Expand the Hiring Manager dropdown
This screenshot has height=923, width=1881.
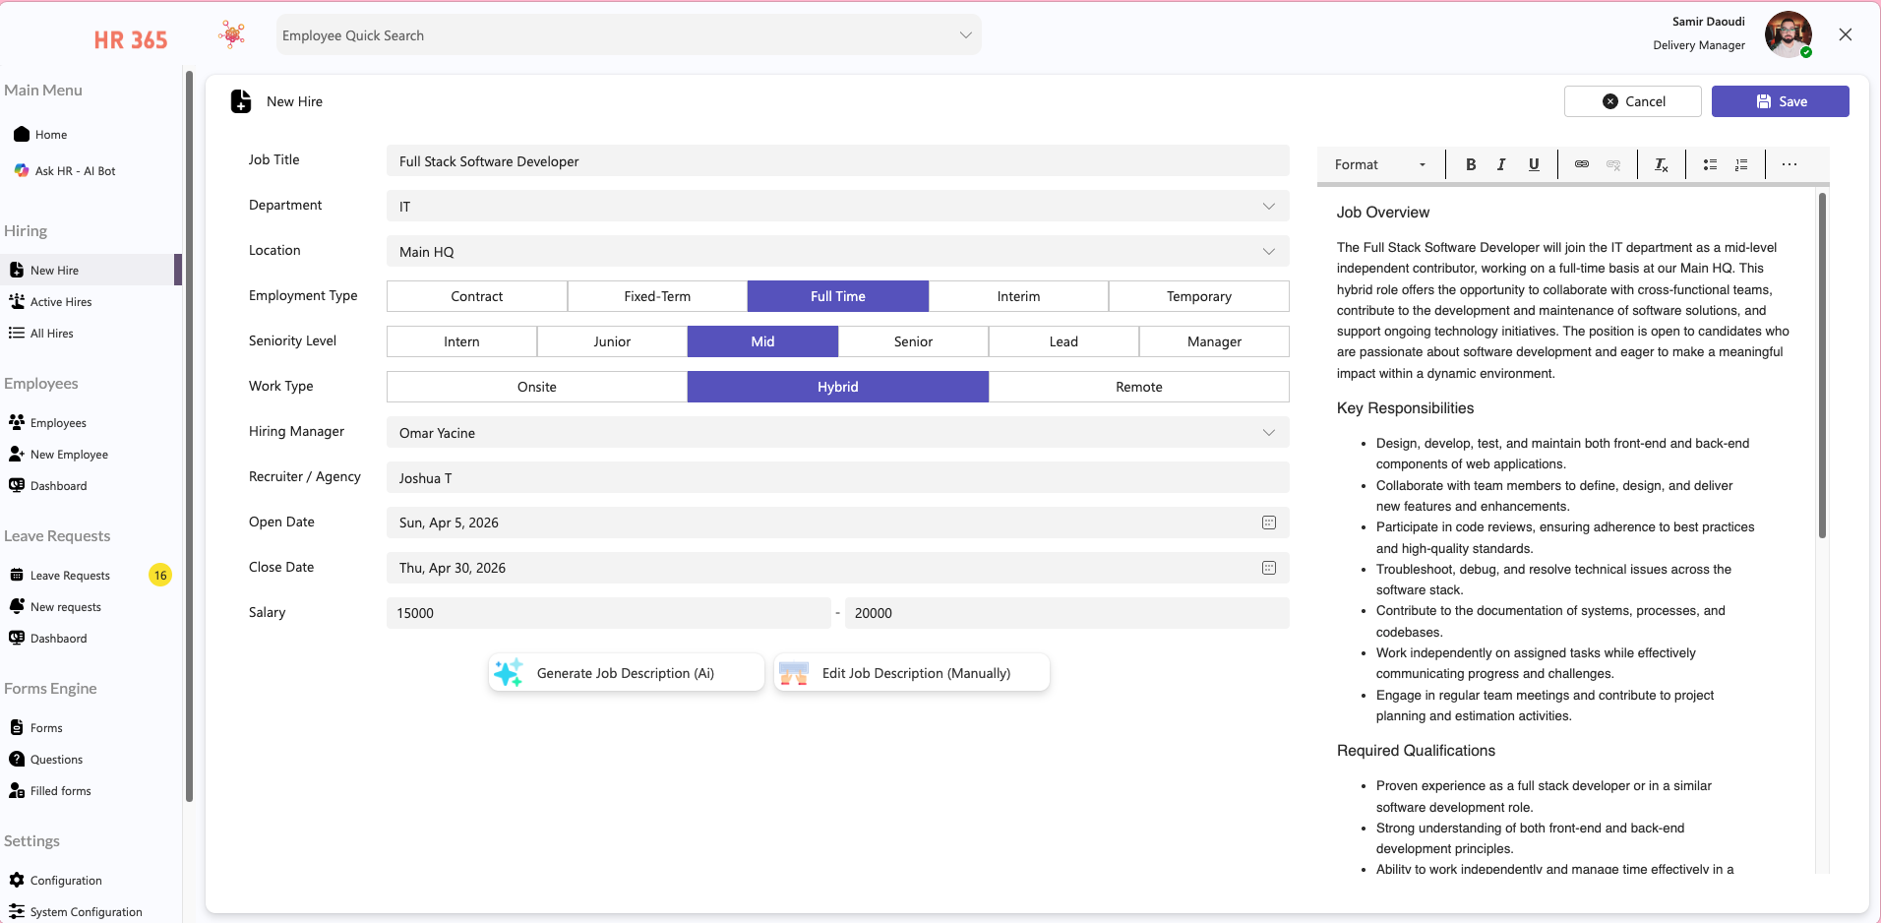(1268, 432)
